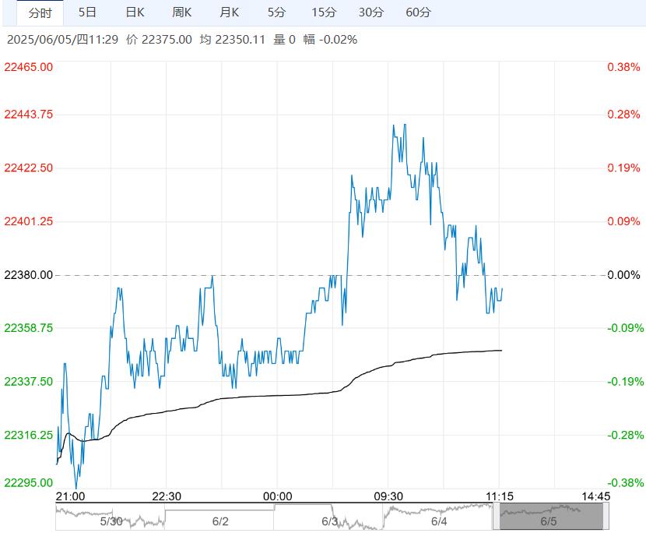Screen dimensions: 646x533
Task: Click the end of the black average line
Action: point(502,351)
